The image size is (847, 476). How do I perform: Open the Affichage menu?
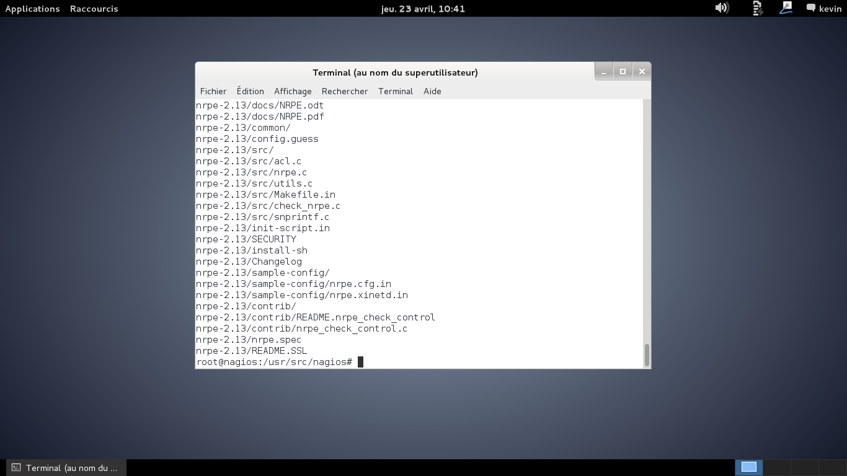293,91
